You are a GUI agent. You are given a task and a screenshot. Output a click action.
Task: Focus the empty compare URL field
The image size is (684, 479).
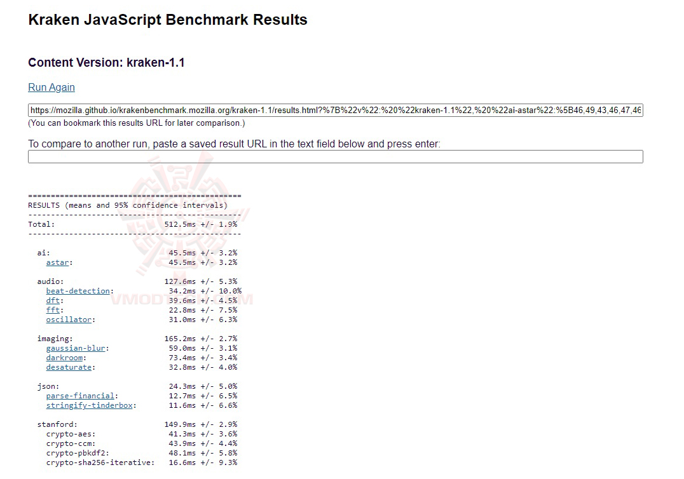(x=336, y=157)
